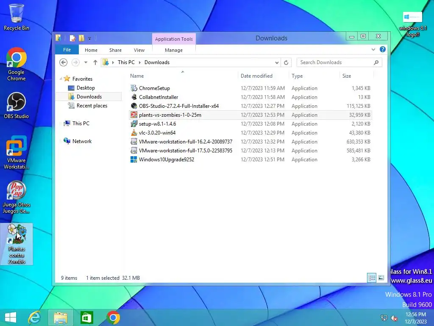The width and height of the screenshot is (434, 326).
Task: Select the VMware Workstation desktop shortcut
Action: (17, 152)
